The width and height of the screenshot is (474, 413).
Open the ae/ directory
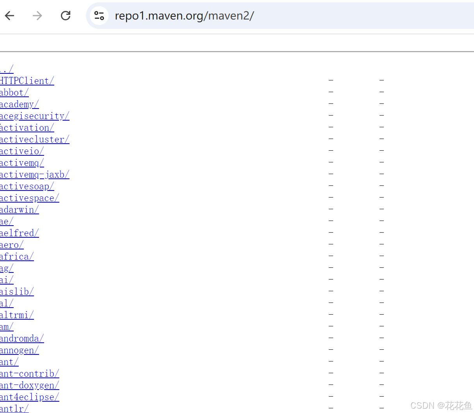pos(7,221)
